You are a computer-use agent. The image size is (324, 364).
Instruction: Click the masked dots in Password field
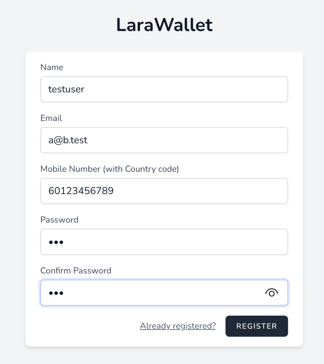(x=56, y=242)
